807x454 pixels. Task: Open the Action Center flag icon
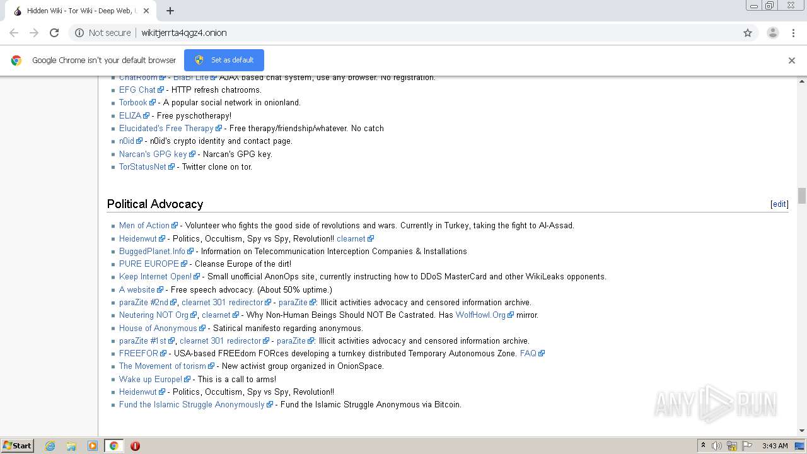pos(746,446)
